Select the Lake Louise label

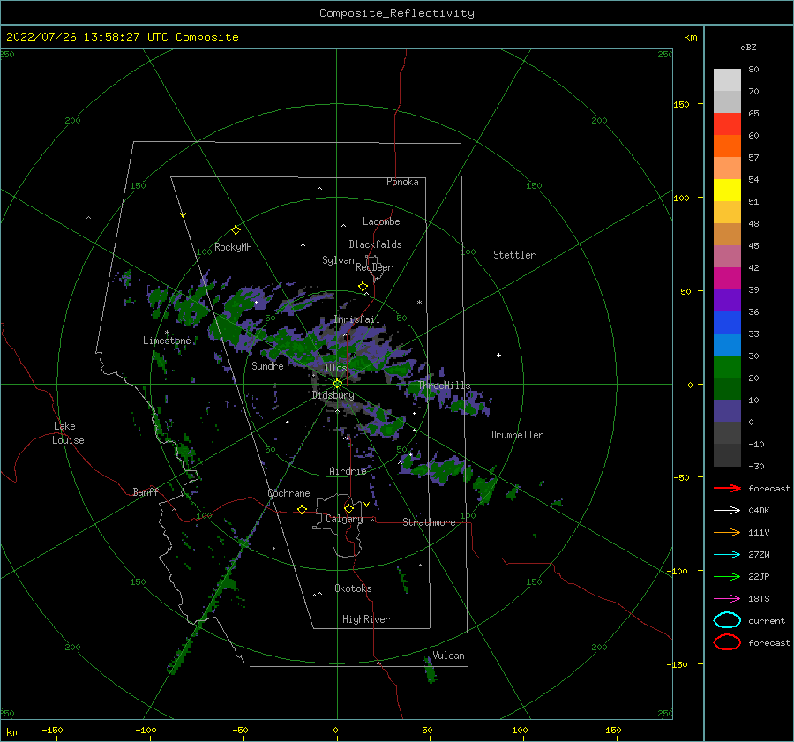pyautogui.click(x=68, y=433)
